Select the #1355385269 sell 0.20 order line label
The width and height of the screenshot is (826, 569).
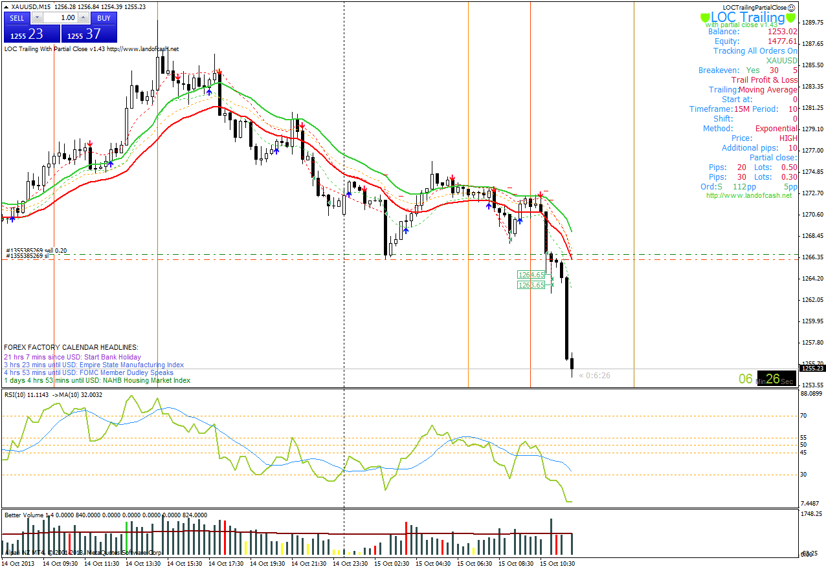tap(36, 251)
